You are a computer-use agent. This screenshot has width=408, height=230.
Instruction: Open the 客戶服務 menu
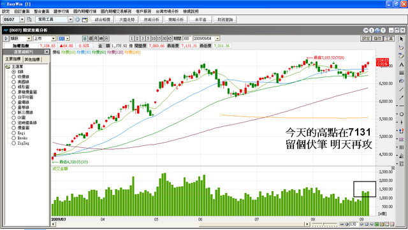[x=143, y=11]
